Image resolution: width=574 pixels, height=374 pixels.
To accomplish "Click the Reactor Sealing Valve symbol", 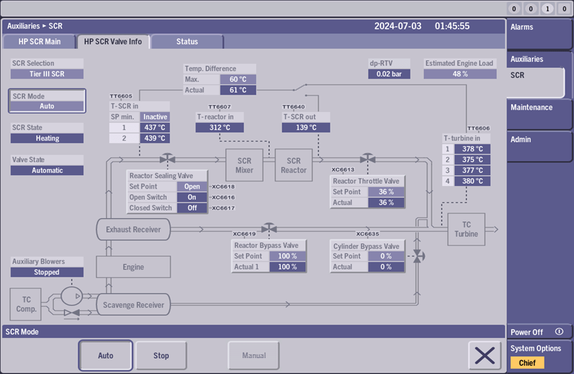I will [168, 159].
